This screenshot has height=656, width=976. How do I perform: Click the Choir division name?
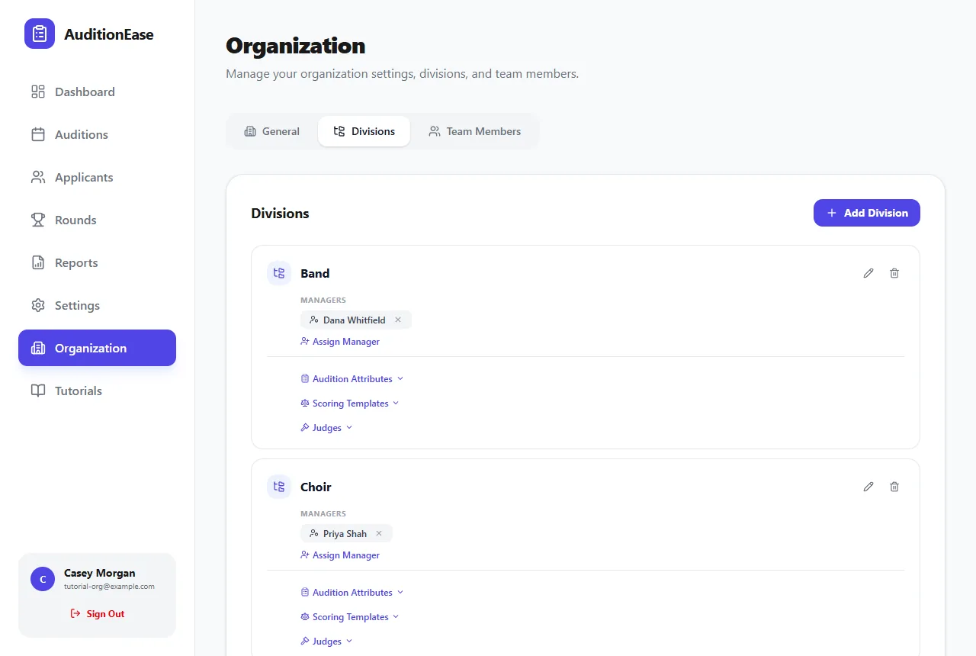pyautogui.click(x=316, y=487)
